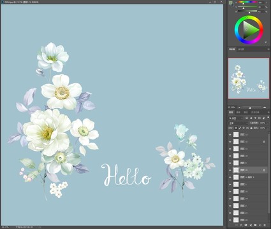Open the Layers panel options menu

(x=268, y=113)
